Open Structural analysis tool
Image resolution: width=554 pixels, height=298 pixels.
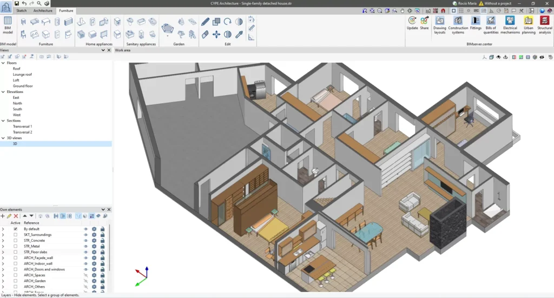pyautogui.click(x=544, y=25)
